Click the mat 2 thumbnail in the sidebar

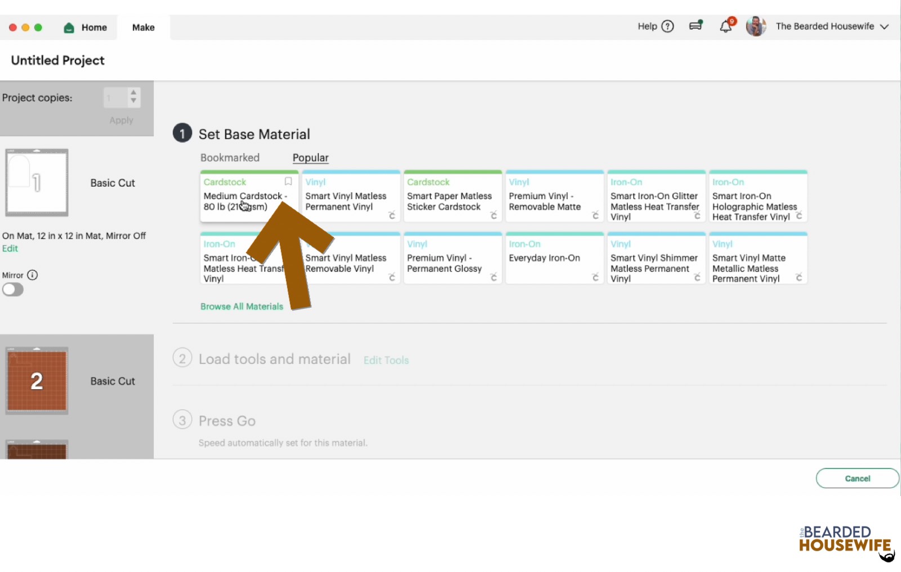point(37,380)
